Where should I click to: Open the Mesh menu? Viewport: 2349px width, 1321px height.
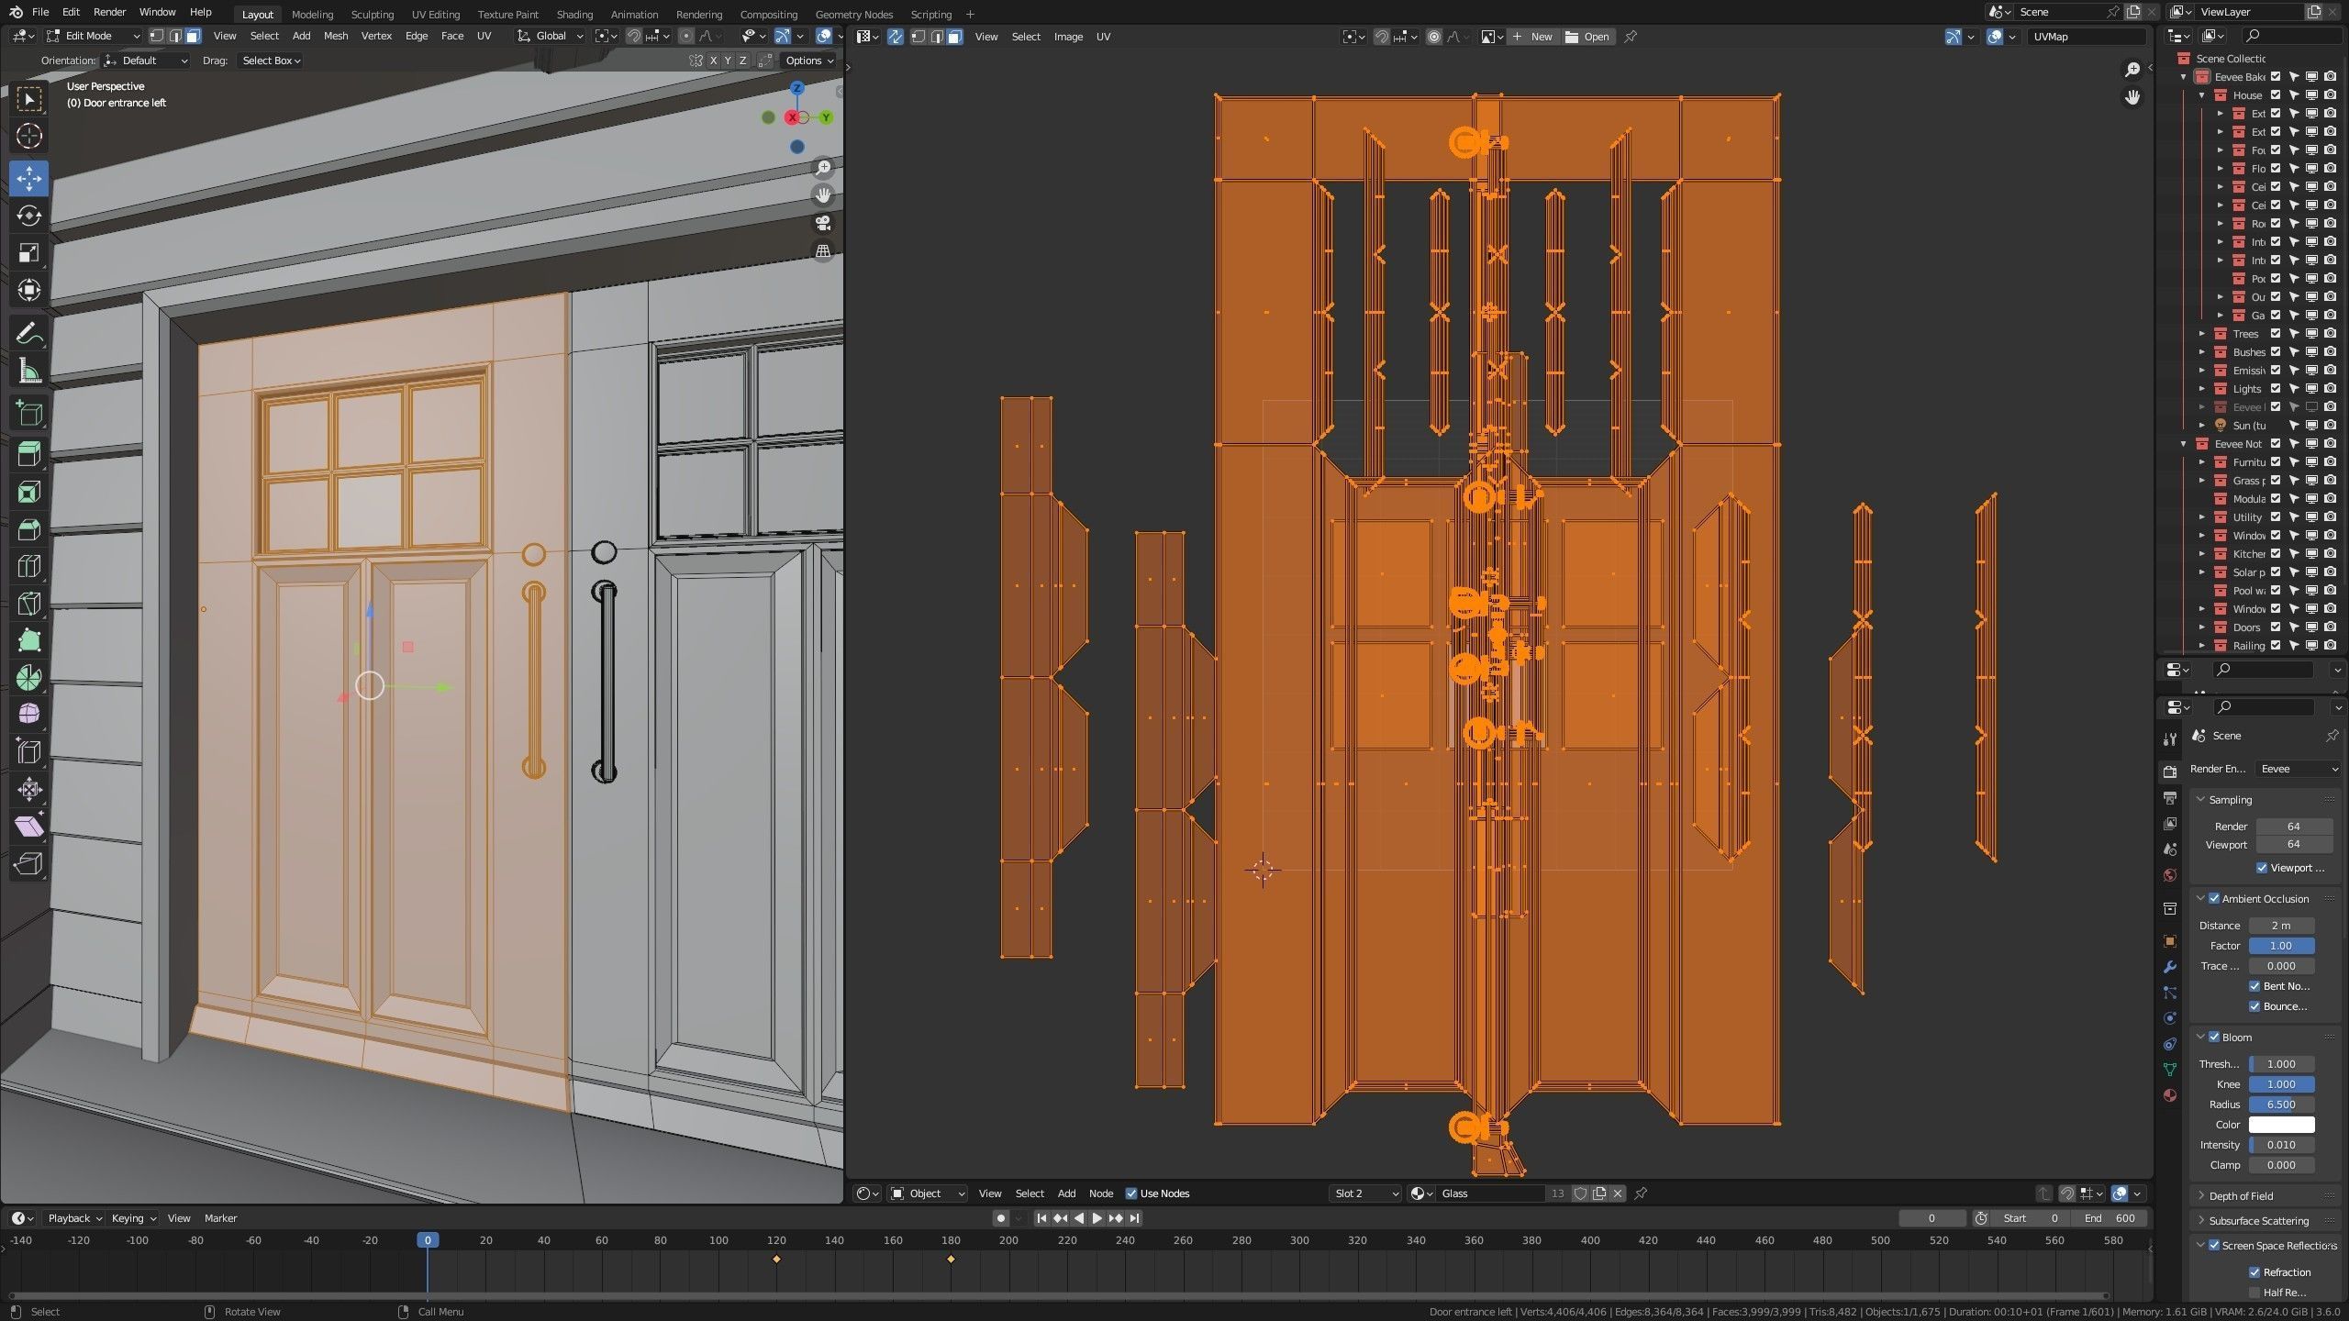[x=335, y=36]
